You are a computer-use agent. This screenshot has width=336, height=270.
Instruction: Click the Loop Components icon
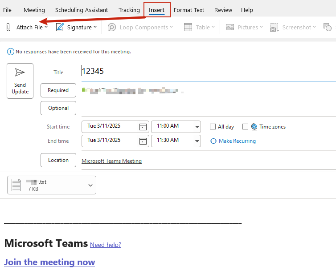coord(112,28)
